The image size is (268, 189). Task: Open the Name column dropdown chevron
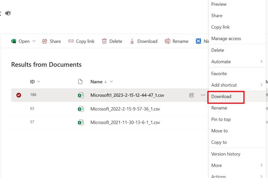111,82
